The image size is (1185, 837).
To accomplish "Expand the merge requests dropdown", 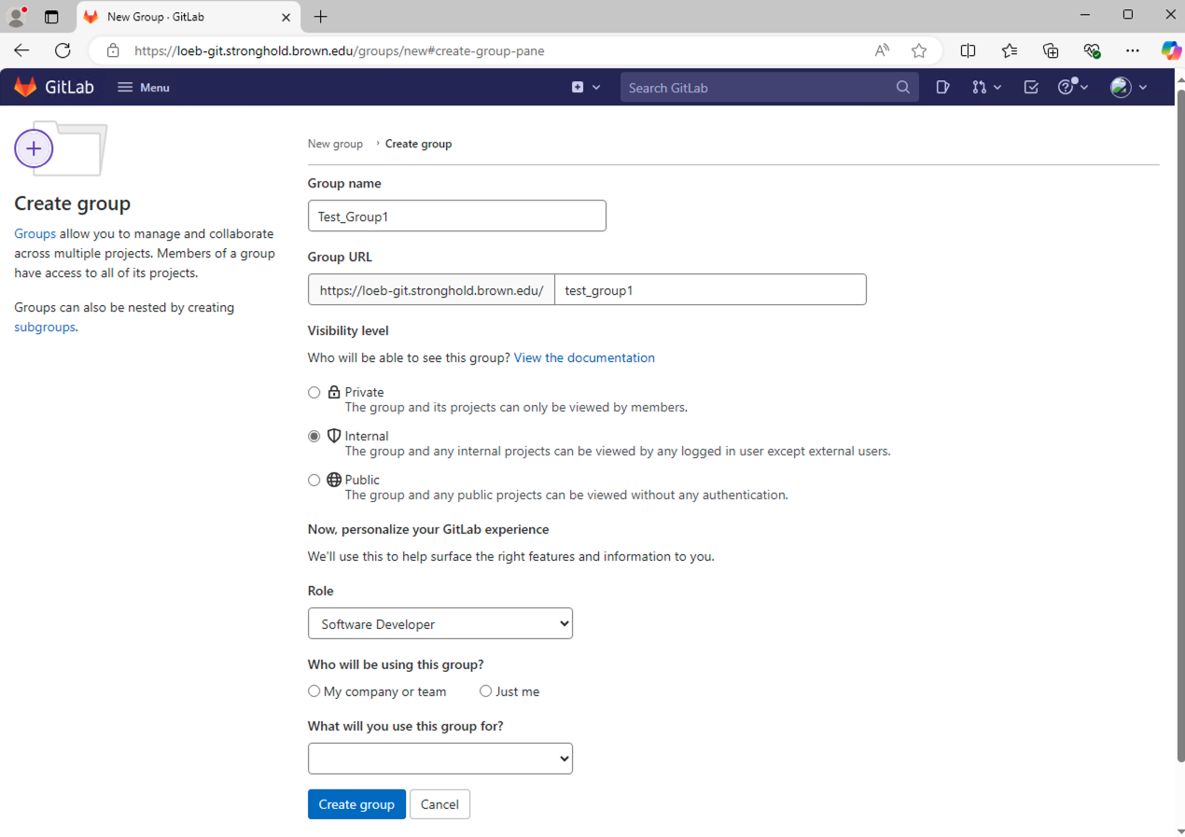I will pyautogui.click(x=985, y=88).
